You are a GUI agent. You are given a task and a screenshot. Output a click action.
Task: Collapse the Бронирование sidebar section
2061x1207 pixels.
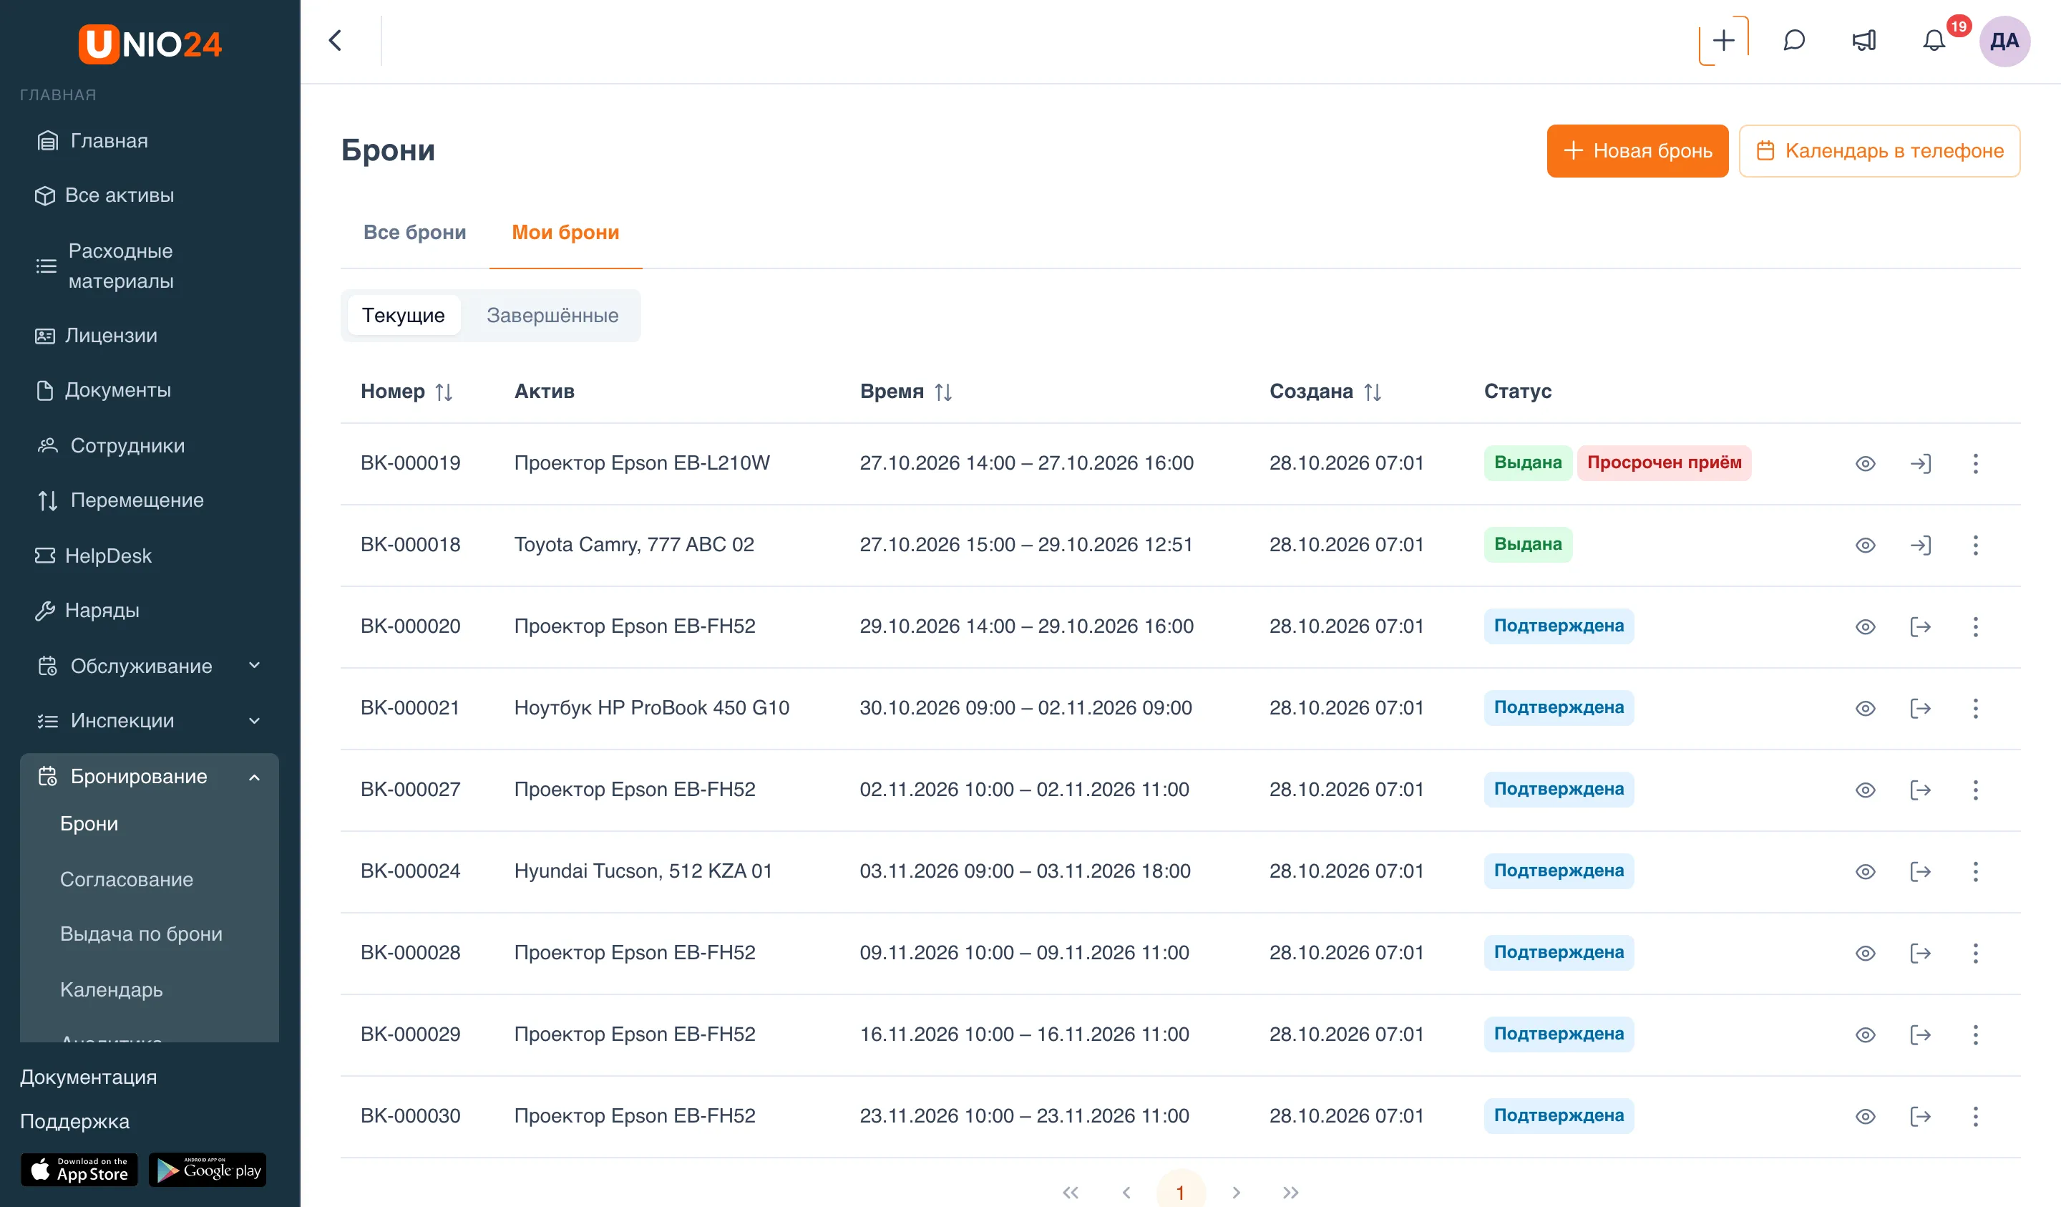tap(149, 777)
